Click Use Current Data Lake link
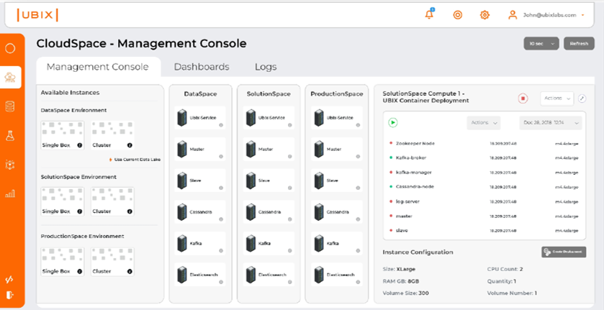The width and height of the screenshot is (604, 310). click(x=135, y=160)
